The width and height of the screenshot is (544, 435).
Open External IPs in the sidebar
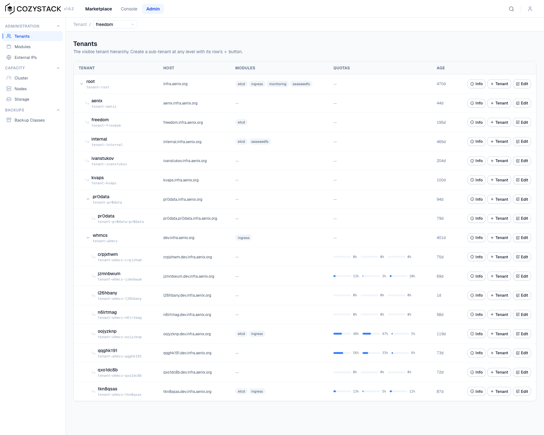[33, 57]
